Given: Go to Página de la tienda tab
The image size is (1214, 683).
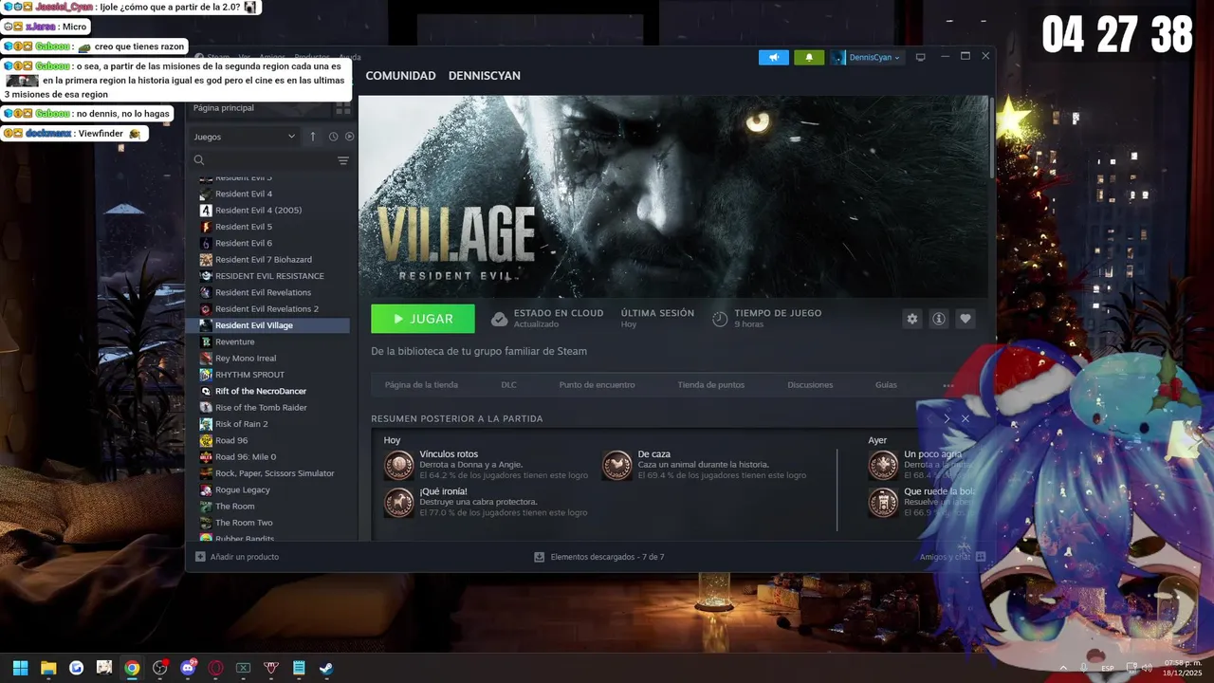Looking at the screenshot, I should coord(421,385).
